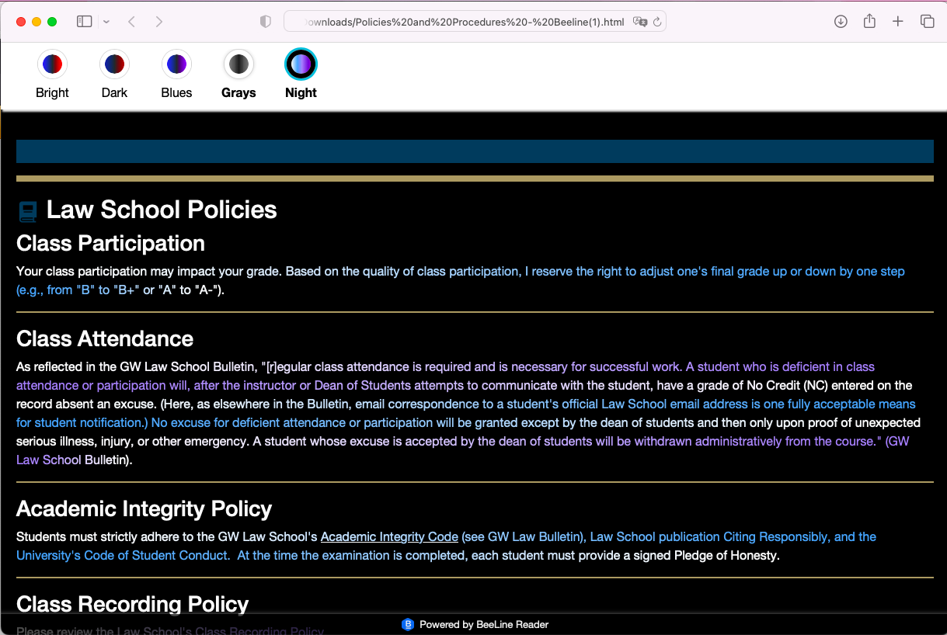947x635 pixels.
Task: Click the Class Attendance heading
Action: tap(105, 339)
